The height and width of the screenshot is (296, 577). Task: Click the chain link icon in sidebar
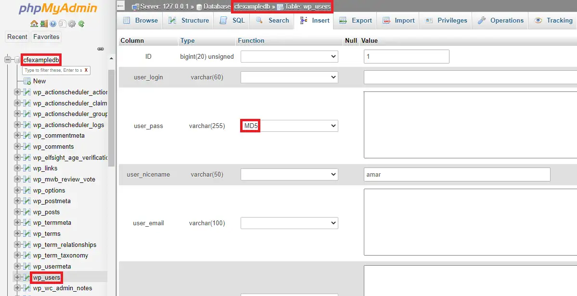[101, 49]
